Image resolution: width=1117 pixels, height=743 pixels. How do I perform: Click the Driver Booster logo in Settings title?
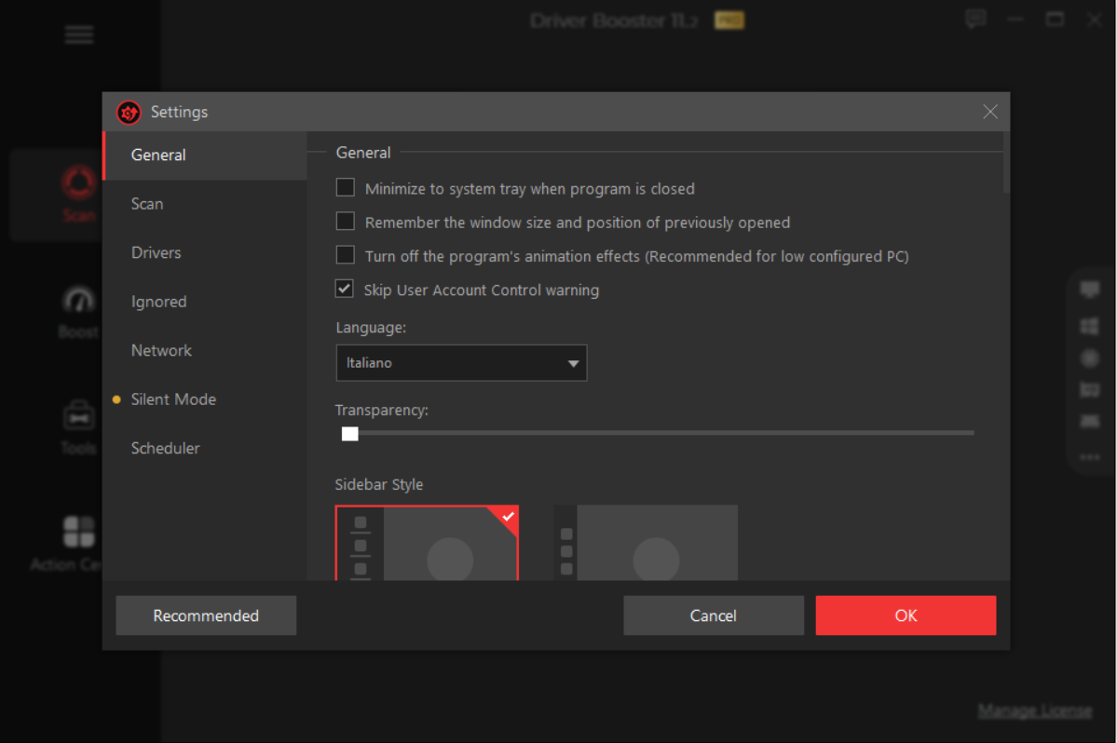click(129, 113)
